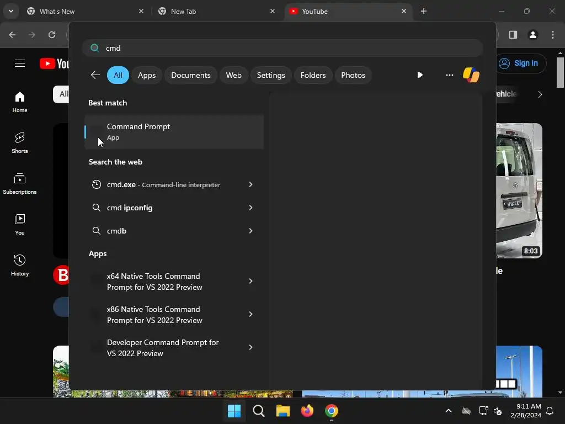Open the You section in sidebar

pyautogui.click(x=20, y=225)
